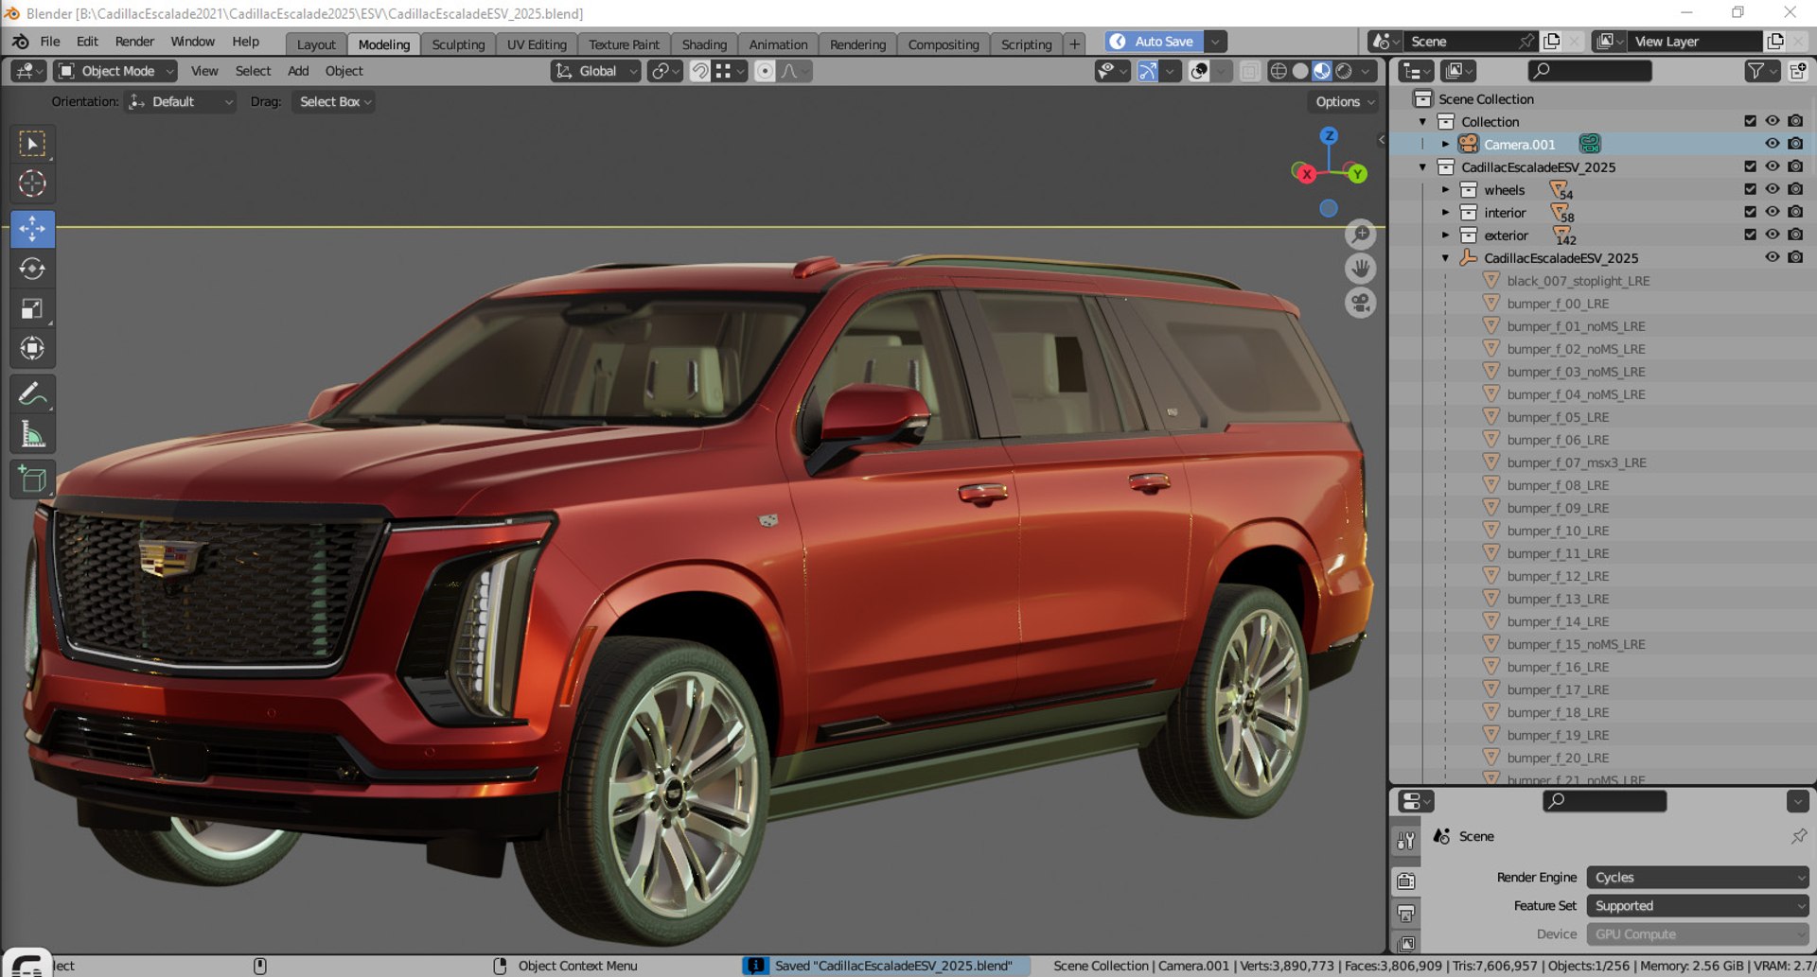Select the Measure tool

(x=32, y=434)
